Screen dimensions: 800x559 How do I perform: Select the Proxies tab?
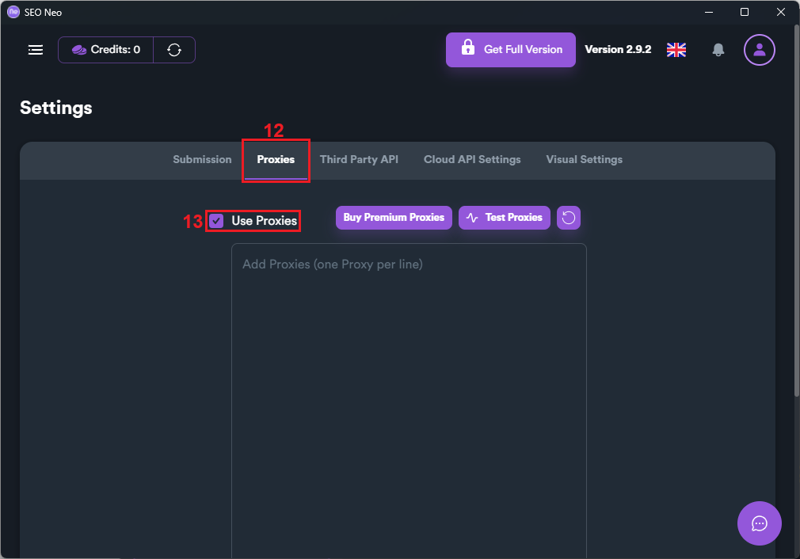click(276, 160)
